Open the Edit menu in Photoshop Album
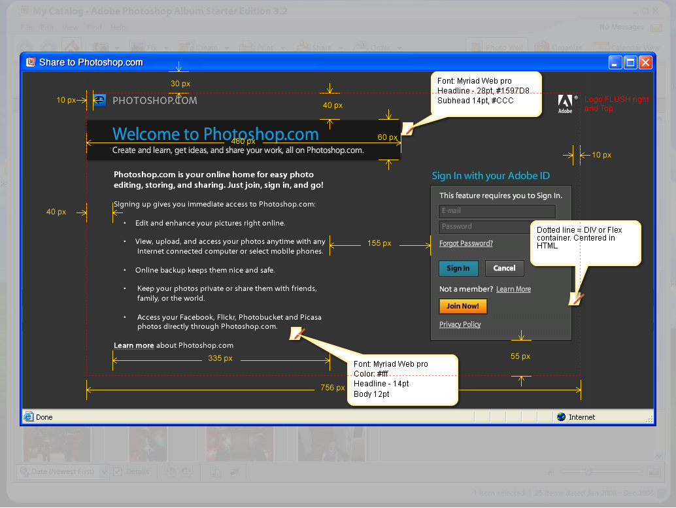The height and width of the screenshot is (508, 676). pyautogui.click(x=46, y=27)
